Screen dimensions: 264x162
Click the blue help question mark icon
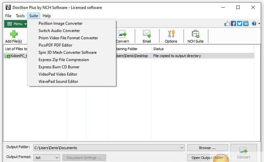[254, 23]
